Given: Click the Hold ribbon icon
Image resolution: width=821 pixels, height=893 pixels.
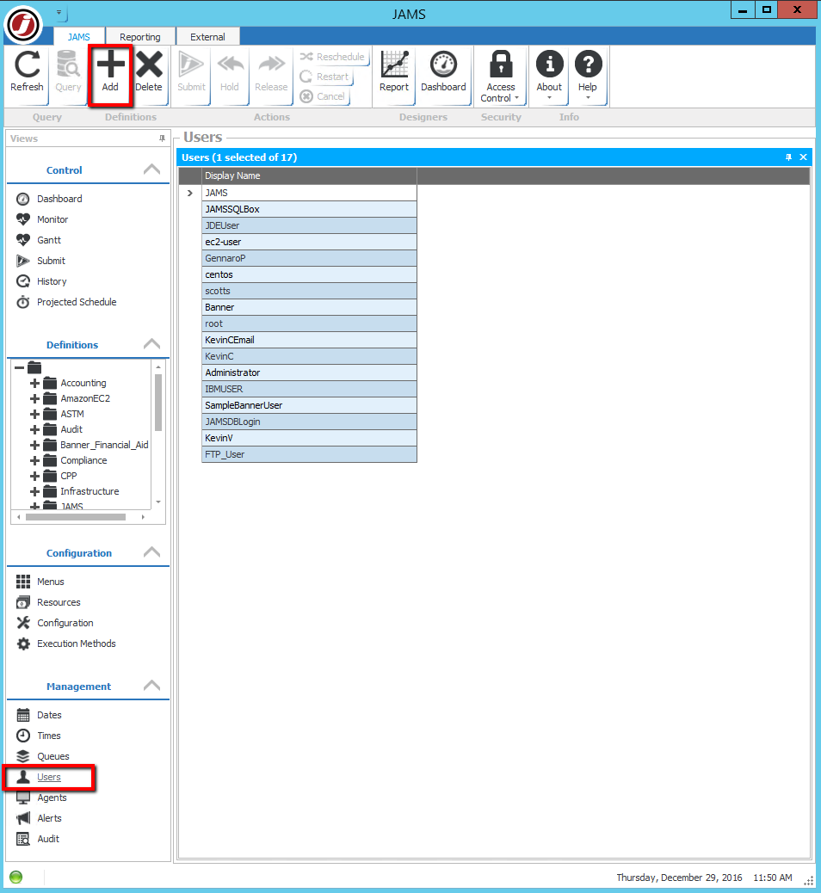Looking at the screenshot, I should tap(230, 72).
